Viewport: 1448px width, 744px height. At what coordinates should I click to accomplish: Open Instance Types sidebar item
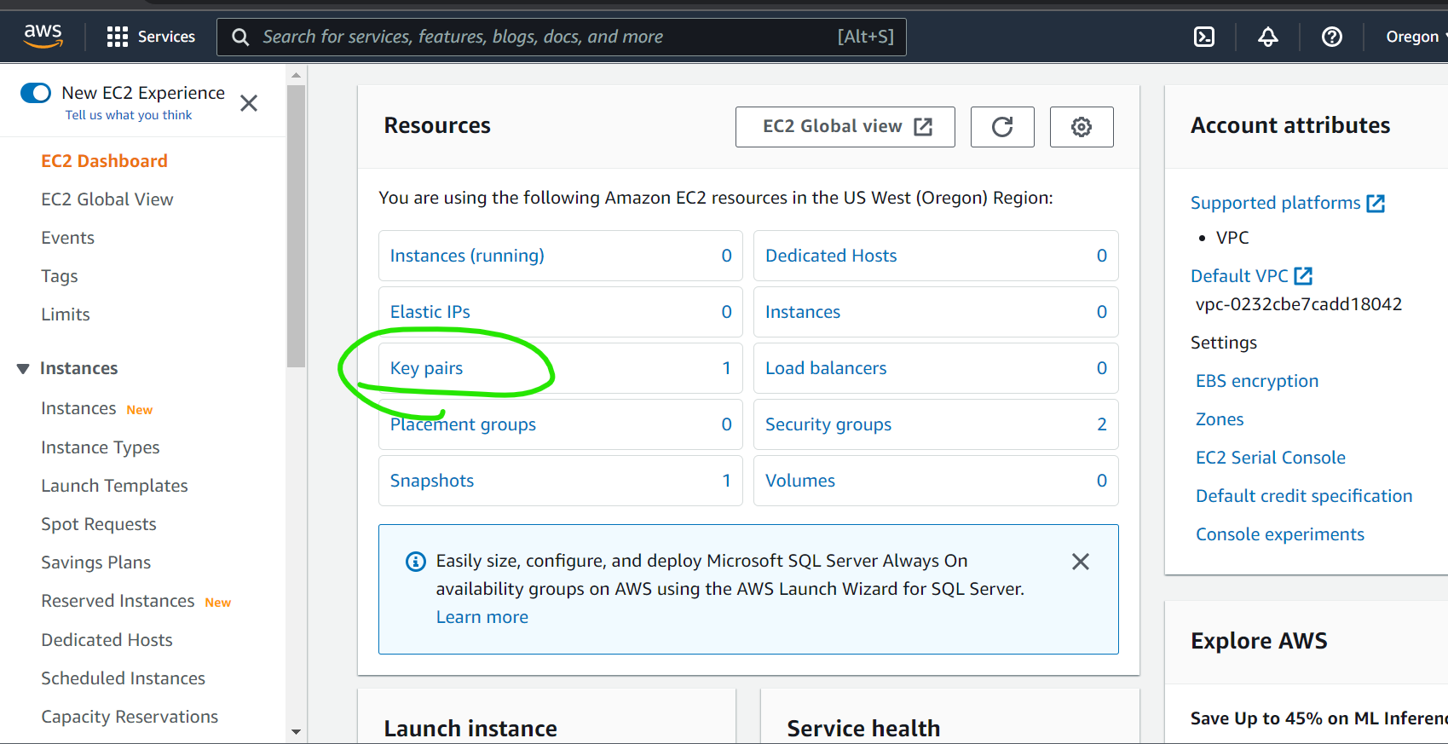(x=101, y=447)
